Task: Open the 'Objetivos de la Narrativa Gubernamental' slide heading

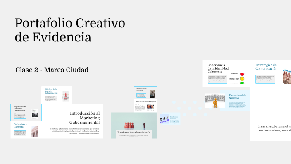Action: (x=51, y=91)
